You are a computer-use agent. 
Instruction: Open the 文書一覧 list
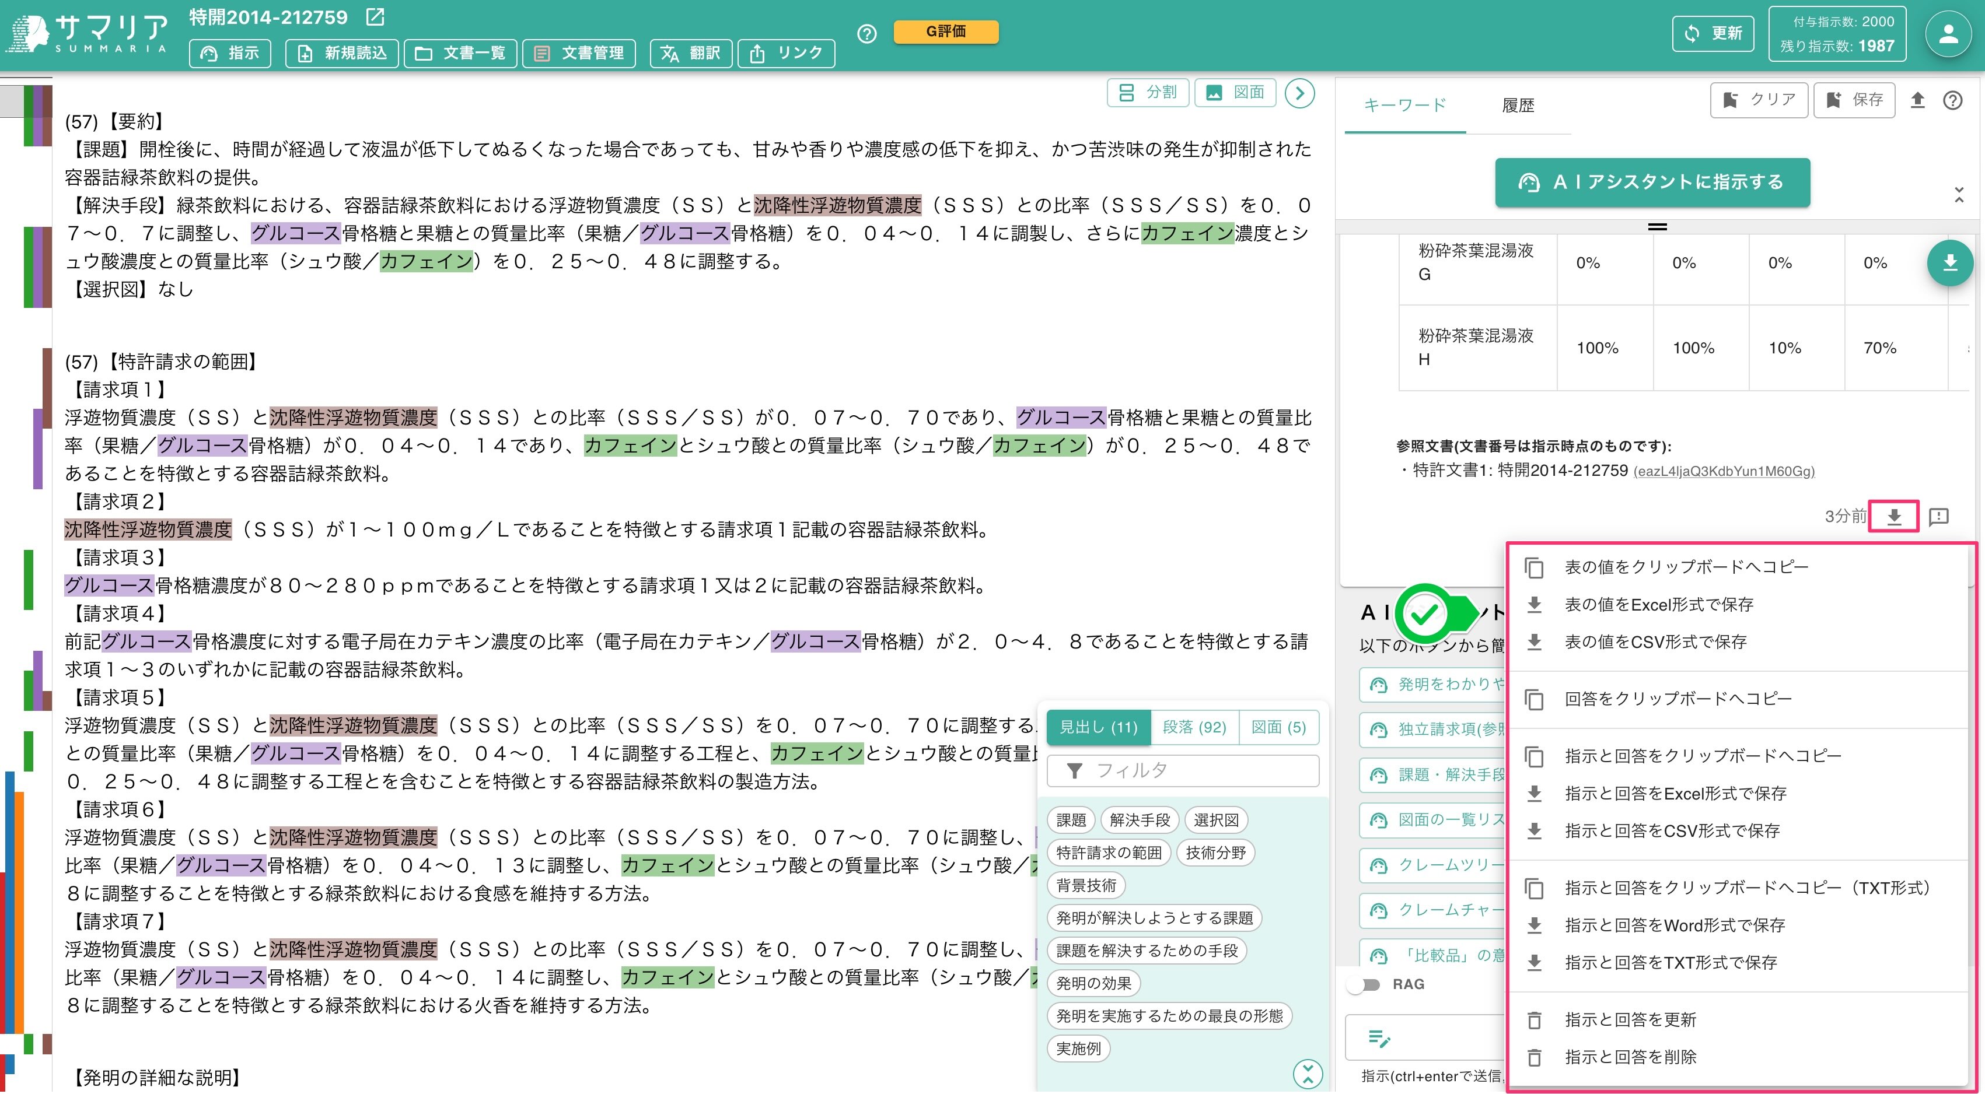click(x=460, y=53)
